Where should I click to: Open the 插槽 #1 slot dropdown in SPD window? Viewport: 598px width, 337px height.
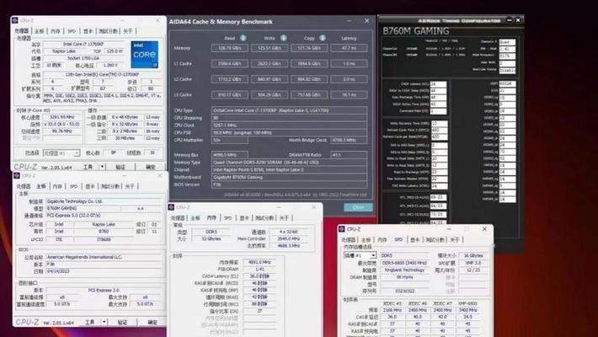(x=360, y=255)
